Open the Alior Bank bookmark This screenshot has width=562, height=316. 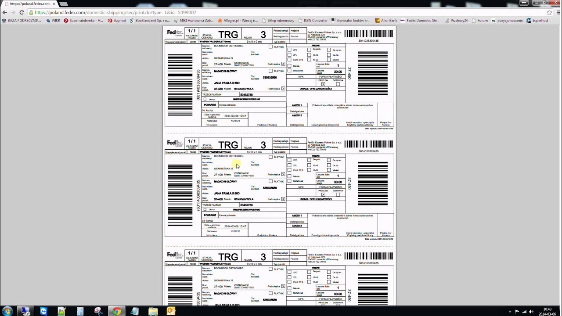[386, 20]
